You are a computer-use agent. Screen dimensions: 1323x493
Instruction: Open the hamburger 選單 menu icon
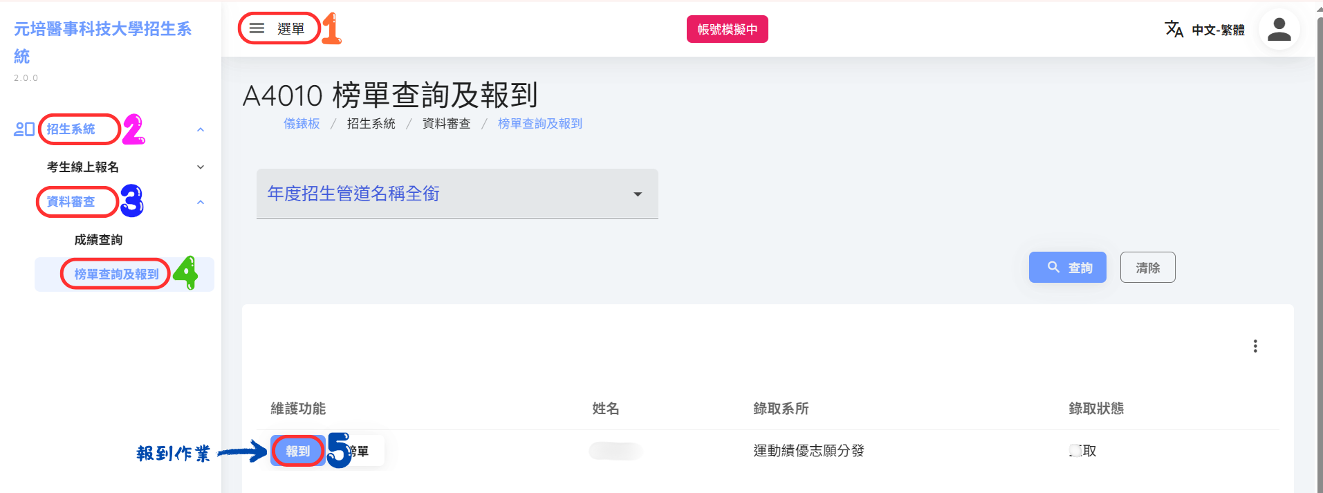(x=257, y=28)
